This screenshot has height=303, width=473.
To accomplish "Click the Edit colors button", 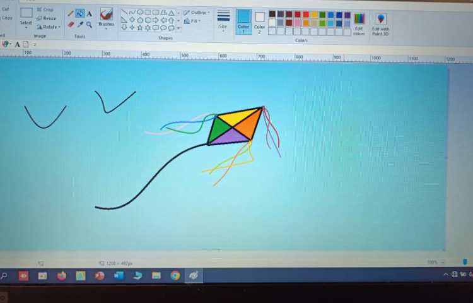I will click(359, 22).
